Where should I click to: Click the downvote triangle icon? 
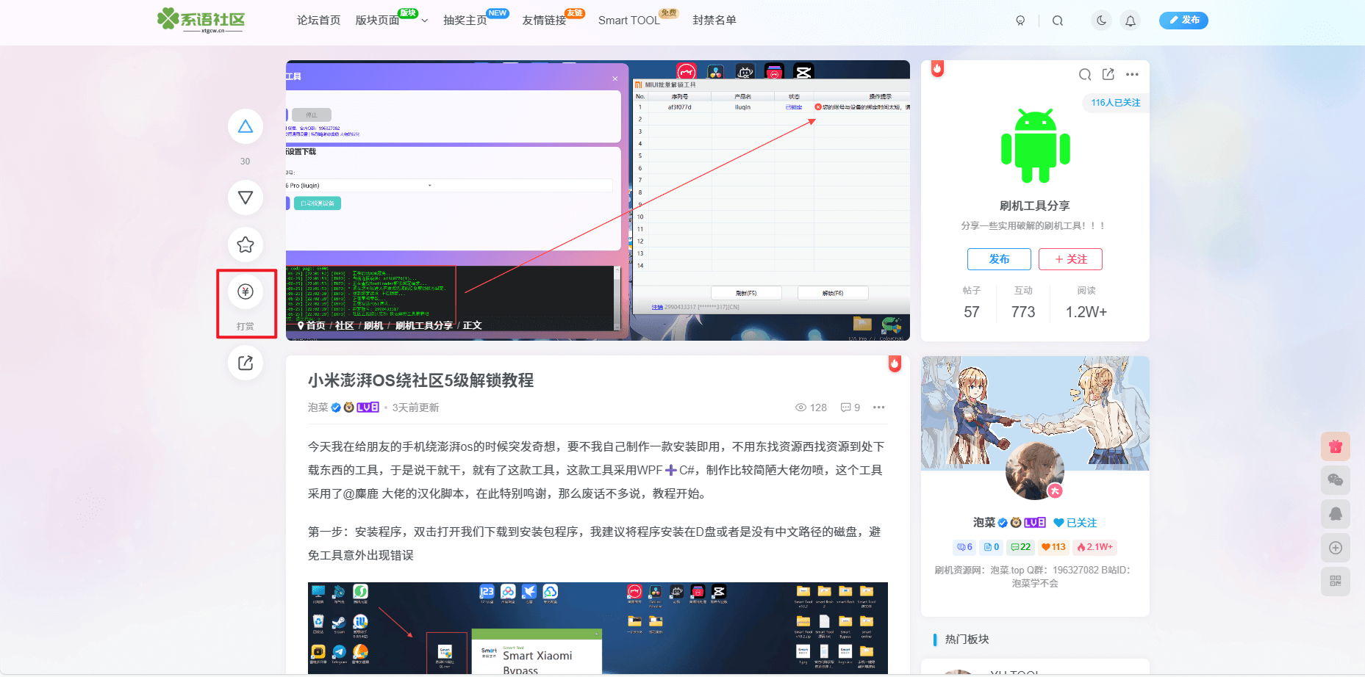[x=246, y=198]
